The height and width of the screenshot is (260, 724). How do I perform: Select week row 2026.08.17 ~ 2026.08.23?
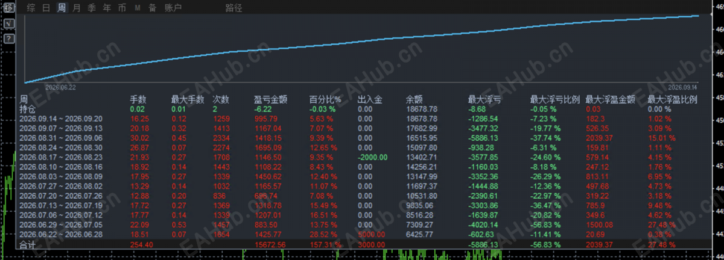(x=61, y=156)
